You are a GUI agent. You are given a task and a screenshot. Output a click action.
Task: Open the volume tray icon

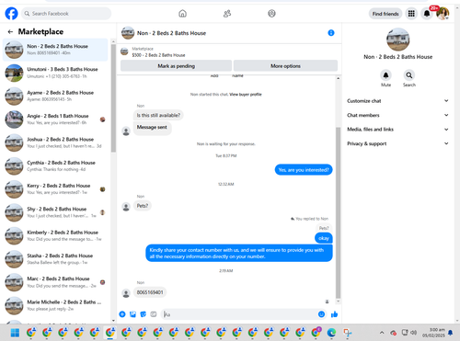[414, 333]
